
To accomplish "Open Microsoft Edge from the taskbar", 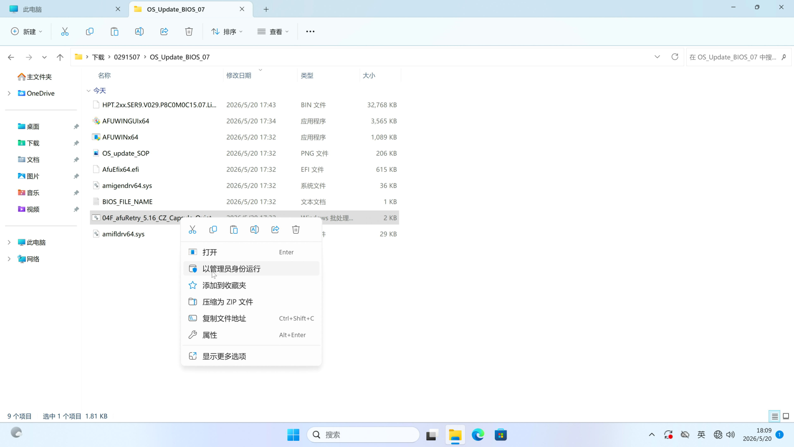I will [x=478, y=435].
